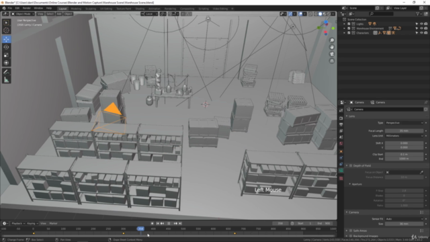The height and width of the screenshot is (242, 430).
Task: Enable wireframe viewport shading mode
Action: (316, 13)
